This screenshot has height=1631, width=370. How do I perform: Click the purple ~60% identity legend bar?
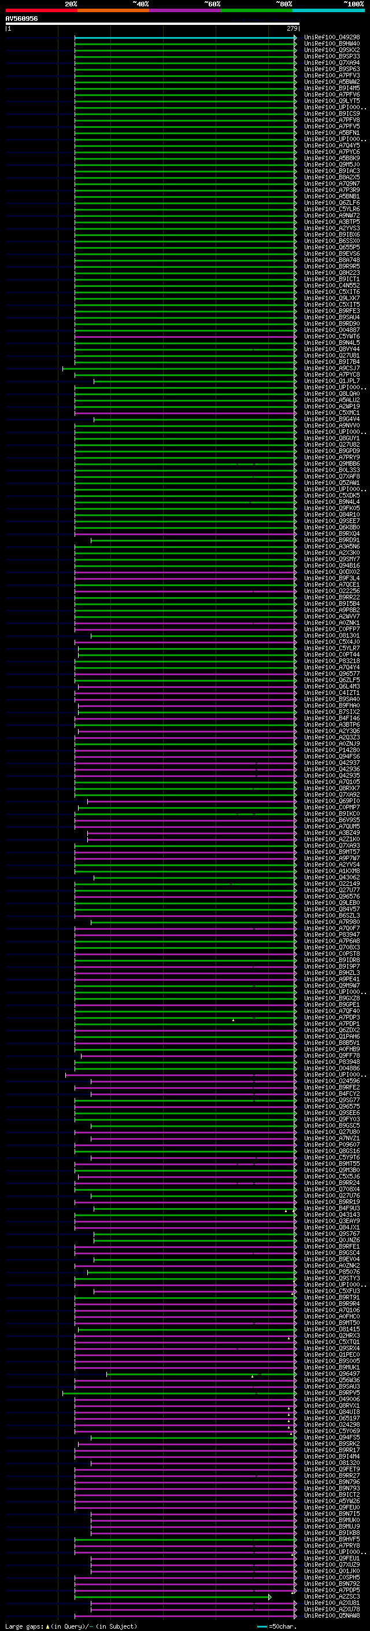tap(184, 10)
